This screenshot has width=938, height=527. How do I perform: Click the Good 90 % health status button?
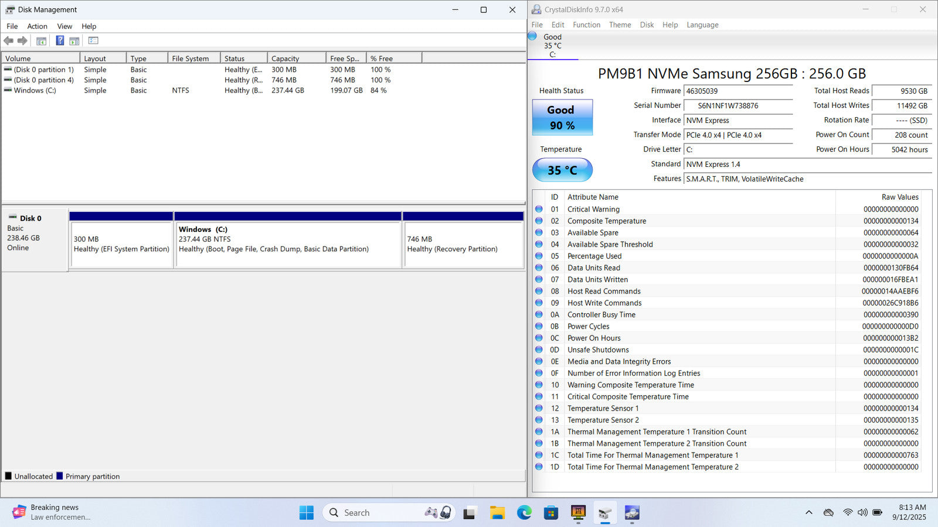(562, 118)
